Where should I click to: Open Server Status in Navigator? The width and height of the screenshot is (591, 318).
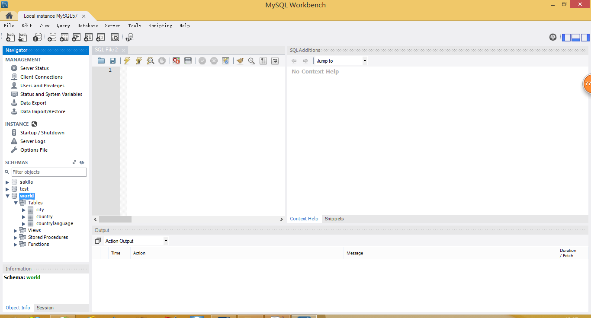[35, 68]
